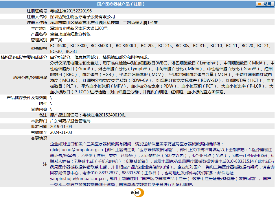Click the email yaopinshuju@nmpaic.org.cn

click(78, 179)
